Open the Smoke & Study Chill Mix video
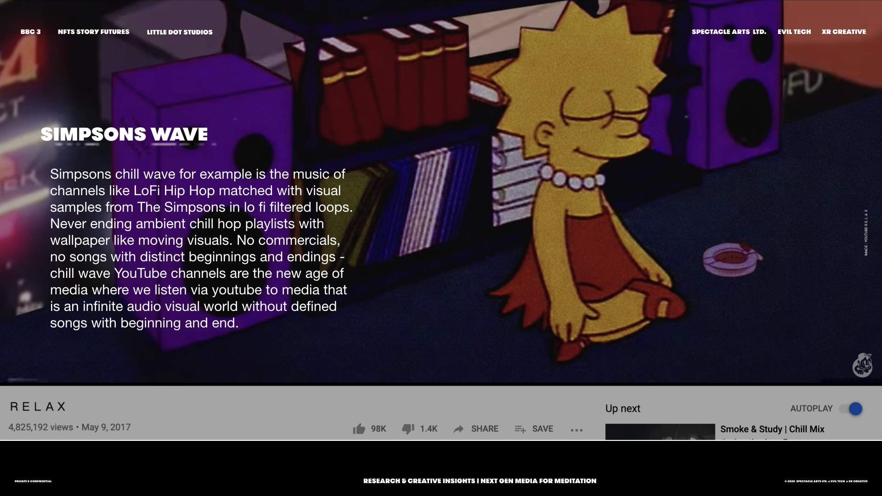 coord(772,429)
